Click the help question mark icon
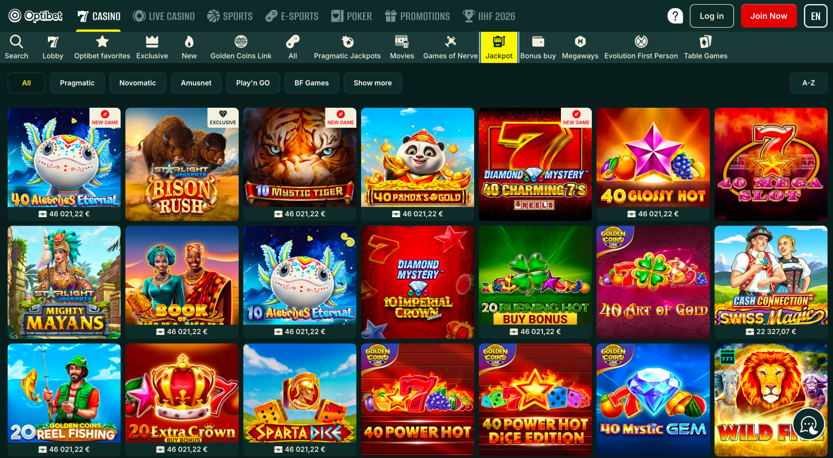This screenshot has height=458, width=833. pyautogui.click(x=675, y=16)
